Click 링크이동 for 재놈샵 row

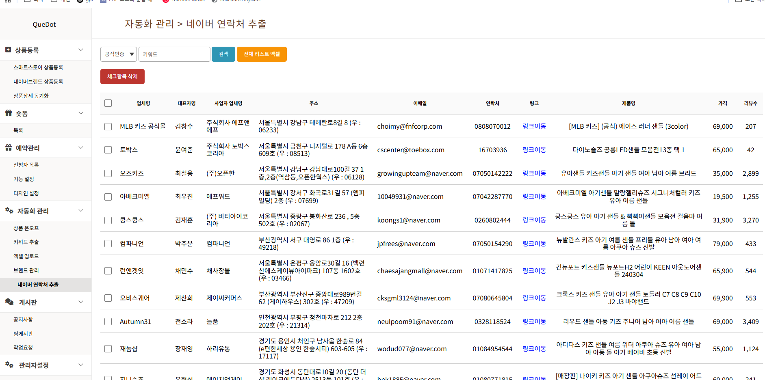pos(534,349)
